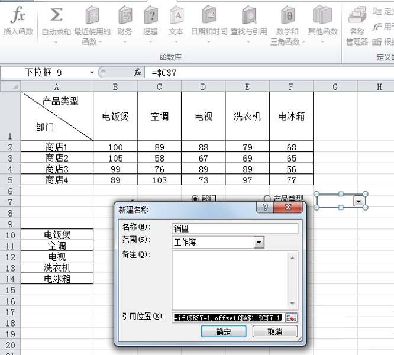The height and width of the screenshot is (355, 394).
Task: Click the 确定 button in the dialog
Action: click(223, 332)
